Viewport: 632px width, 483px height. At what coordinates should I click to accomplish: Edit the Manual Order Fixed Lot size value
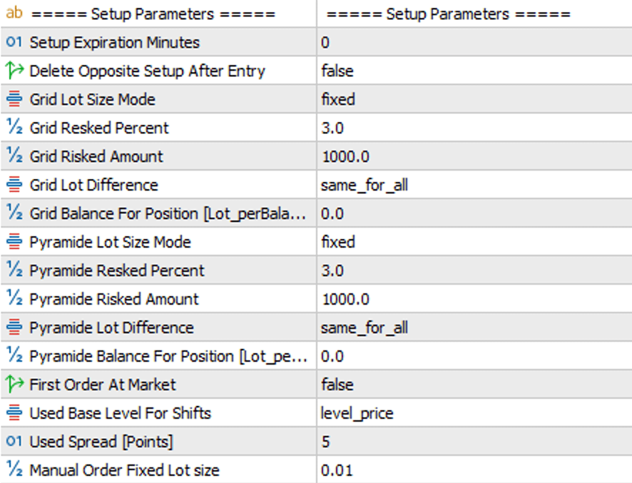[x=337, y=470]
